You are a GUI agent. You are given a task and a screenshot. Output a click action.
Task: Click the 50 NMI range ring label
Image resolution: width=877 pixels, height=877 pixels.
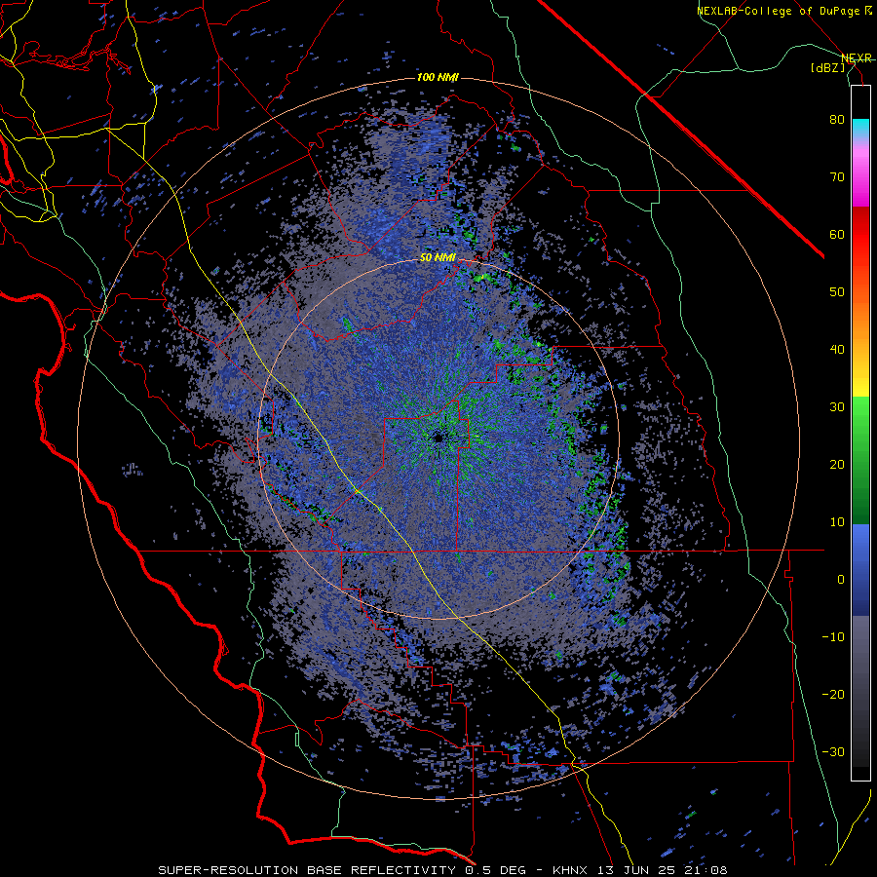coord(438,258)
